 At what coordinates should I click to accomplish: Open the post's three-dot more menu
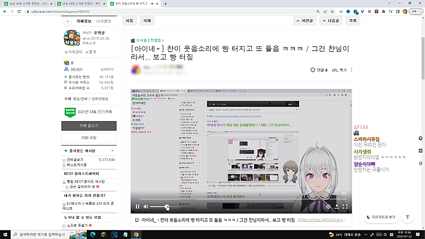351,70
